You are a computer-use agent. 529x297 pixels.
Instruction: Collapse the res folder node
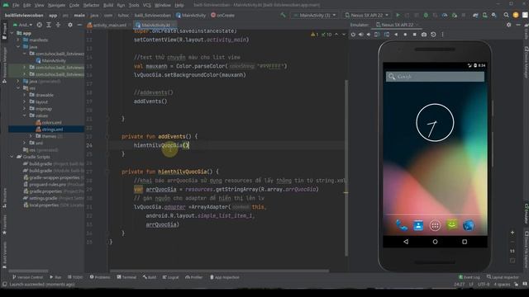tap(18, 88)
